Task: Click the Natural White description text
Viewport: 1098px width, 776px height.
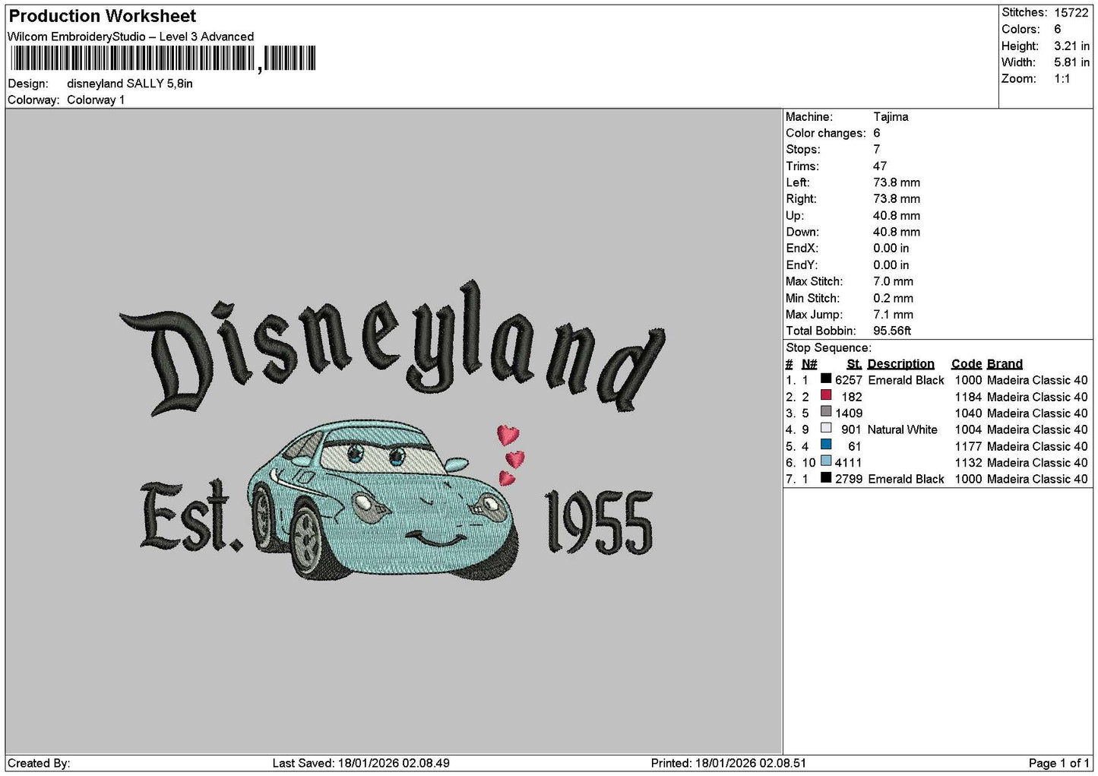Action: tap(903, 429)
